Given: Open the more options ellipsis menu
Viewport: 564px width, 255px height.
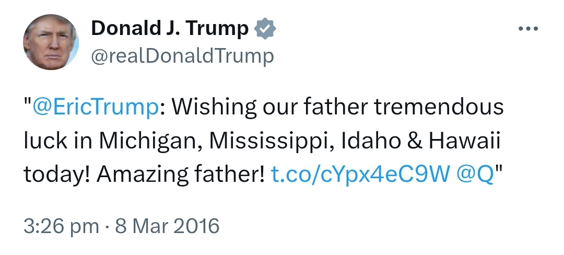Looking at the screenshot, I should 527,28.
